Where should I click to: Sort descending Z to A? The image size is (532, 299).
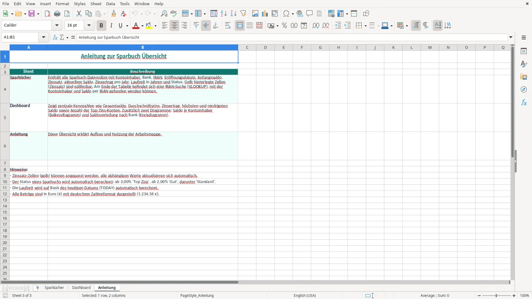[233, 14]
